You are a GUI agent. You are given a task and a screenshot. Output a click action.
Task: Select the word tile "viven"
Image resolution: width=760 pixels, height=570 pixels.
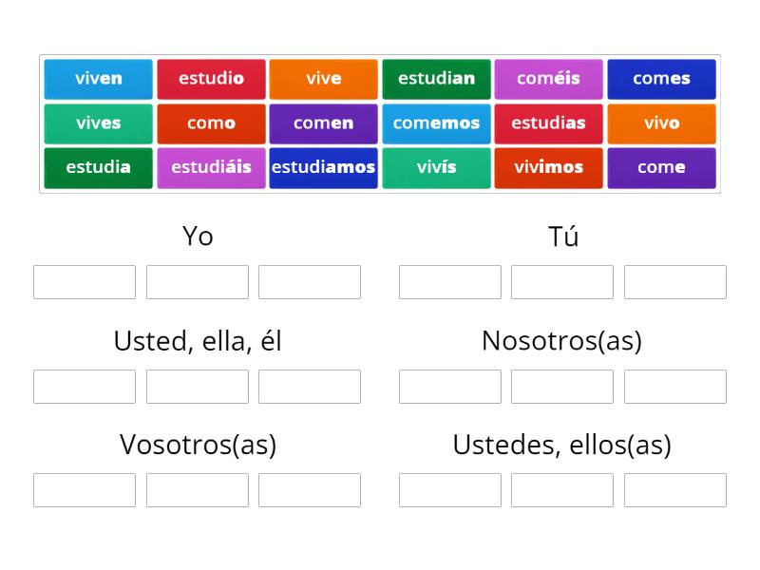(x=98, y=79)
